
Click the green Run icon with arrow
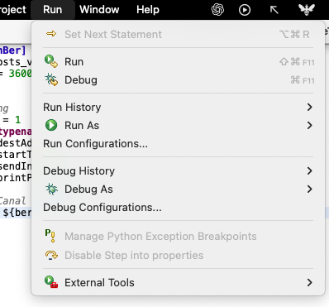coord(51,61)
